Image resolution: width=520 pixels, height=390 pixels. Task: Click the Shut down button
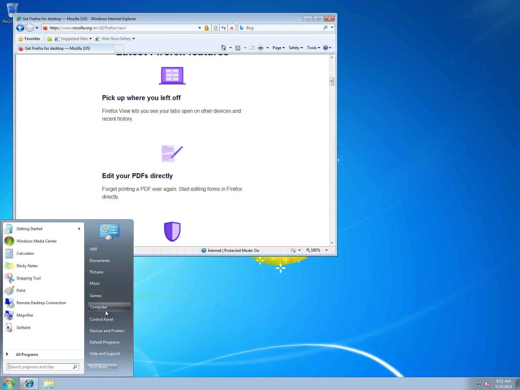point(98,367)
